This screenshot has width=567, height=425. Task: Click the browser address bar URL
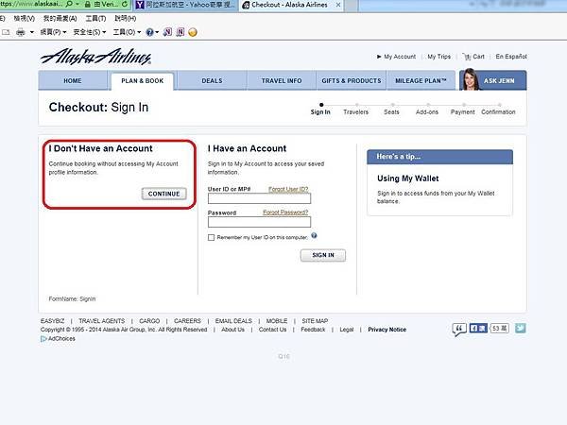(32, 4)
